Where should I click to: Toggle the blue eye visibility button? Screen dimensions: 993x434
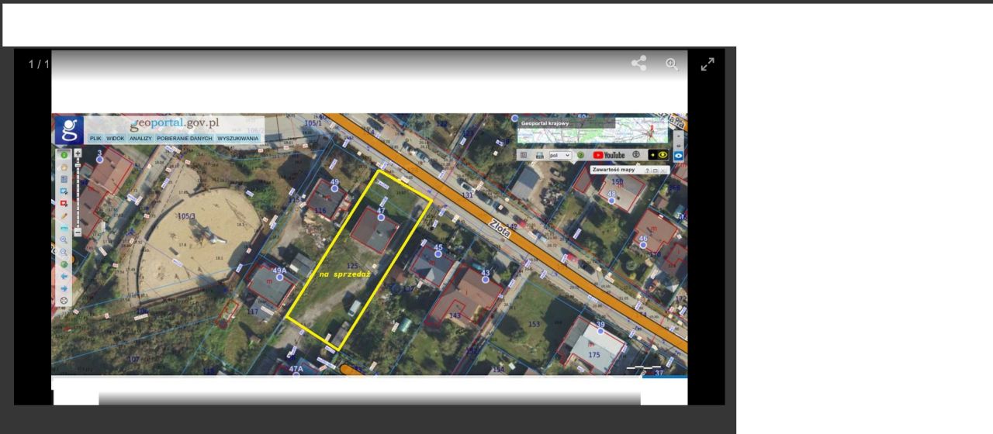click(678, 156)
